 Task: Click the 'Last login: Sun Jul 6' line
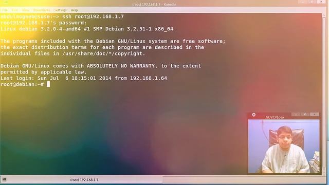tap(84, 78)
